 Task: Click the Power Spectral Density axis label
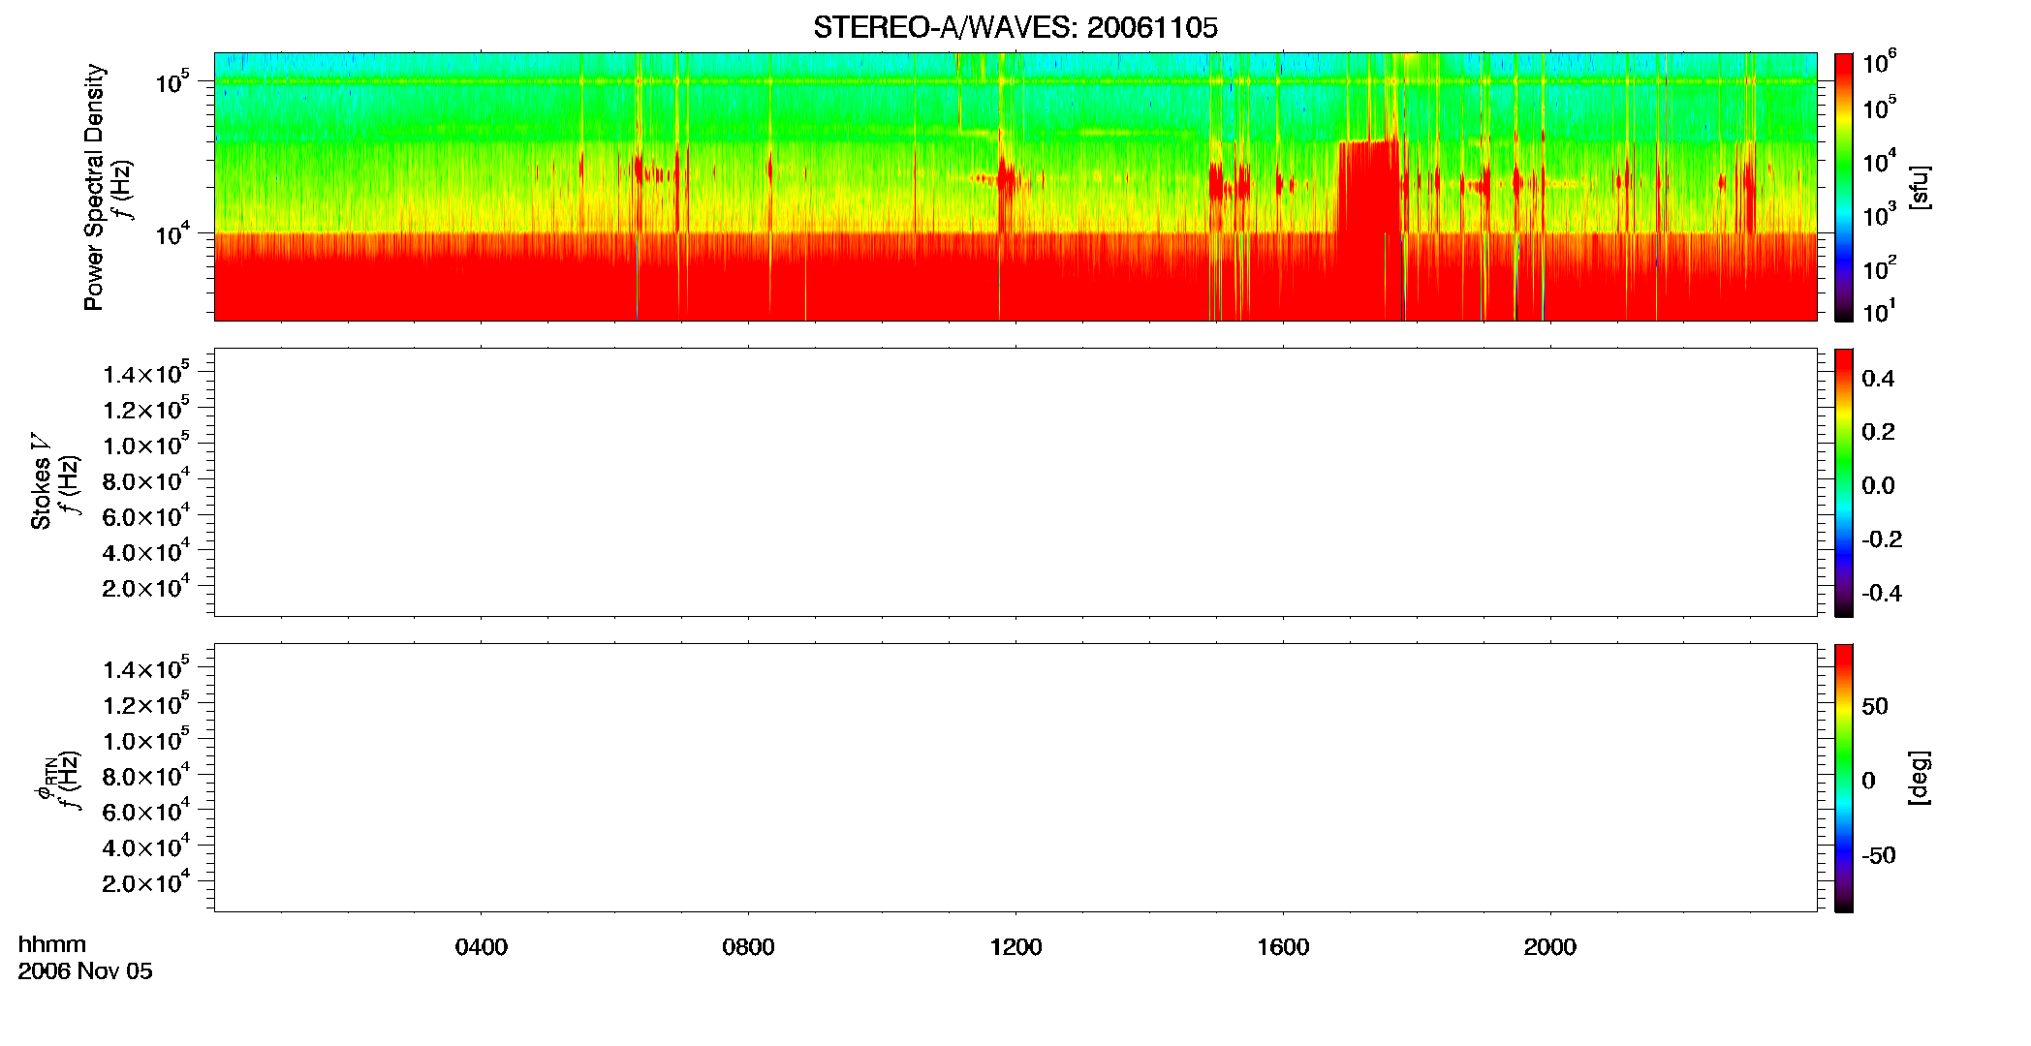(94, 187)
